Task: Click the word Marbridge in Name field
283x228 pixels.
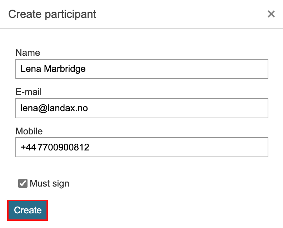Action: 65,69
